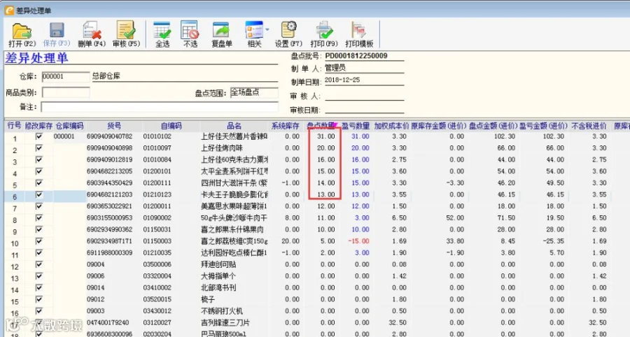Click the 盈亏数量 column header
Viewport: 630px width, 337px height.
pyautogui.click(x=356, y=126)
